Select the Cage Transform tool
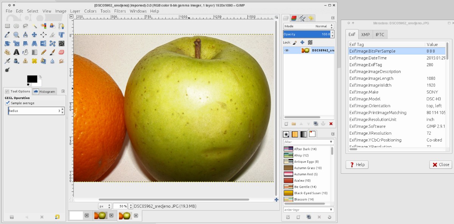The height and width of the screenshot is (224, 454). coord(53,44)
